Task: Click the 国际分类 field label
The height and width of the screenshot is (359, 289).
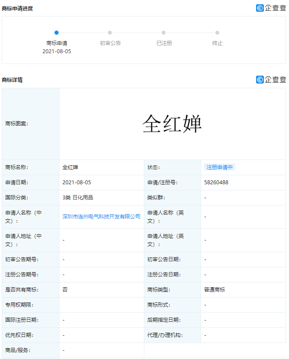Action: pos(16,198)
